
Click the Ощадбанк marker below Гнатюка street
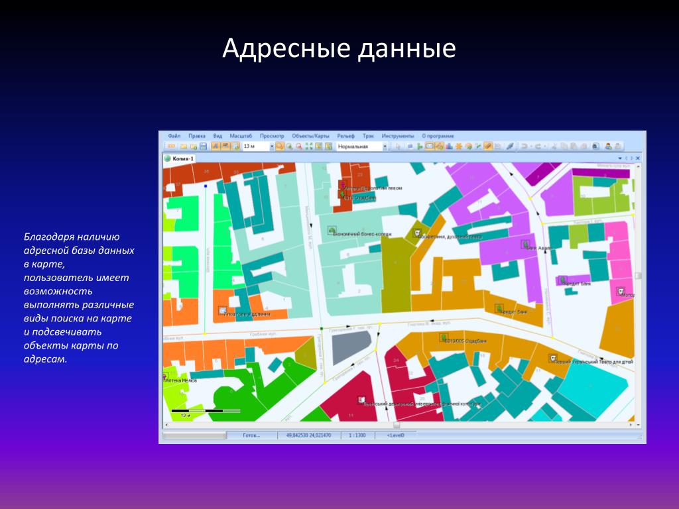pos(444,337)
